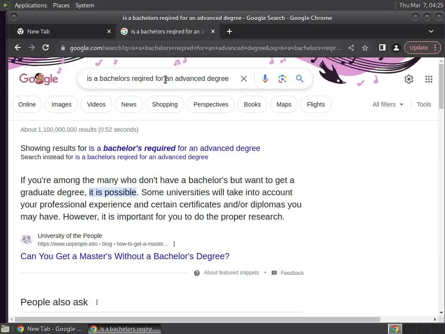Viewport: 445px width, 334px height.
Task: Click Chrome icon in bottom panel tray
Action: [x=395, y=329]
